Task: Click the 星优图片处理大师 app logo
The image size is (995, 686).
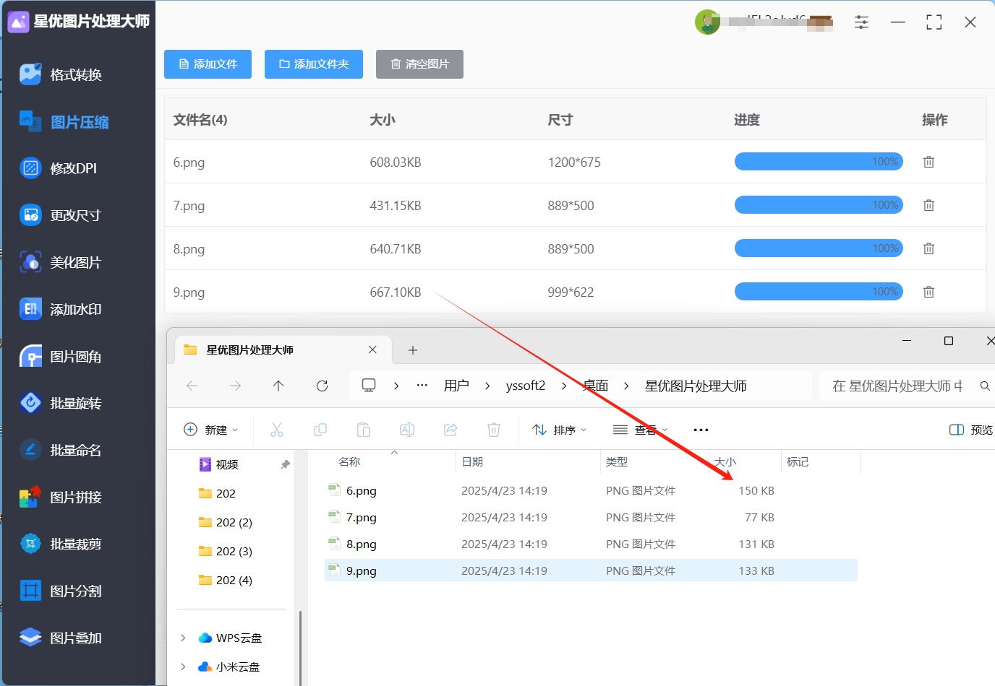Action: click(x=18, y=22)
